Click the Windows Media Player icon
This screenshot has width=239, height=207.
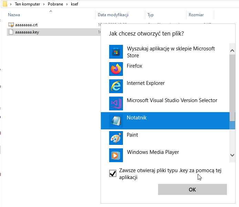pyautogui.click(x=116, y=155)
